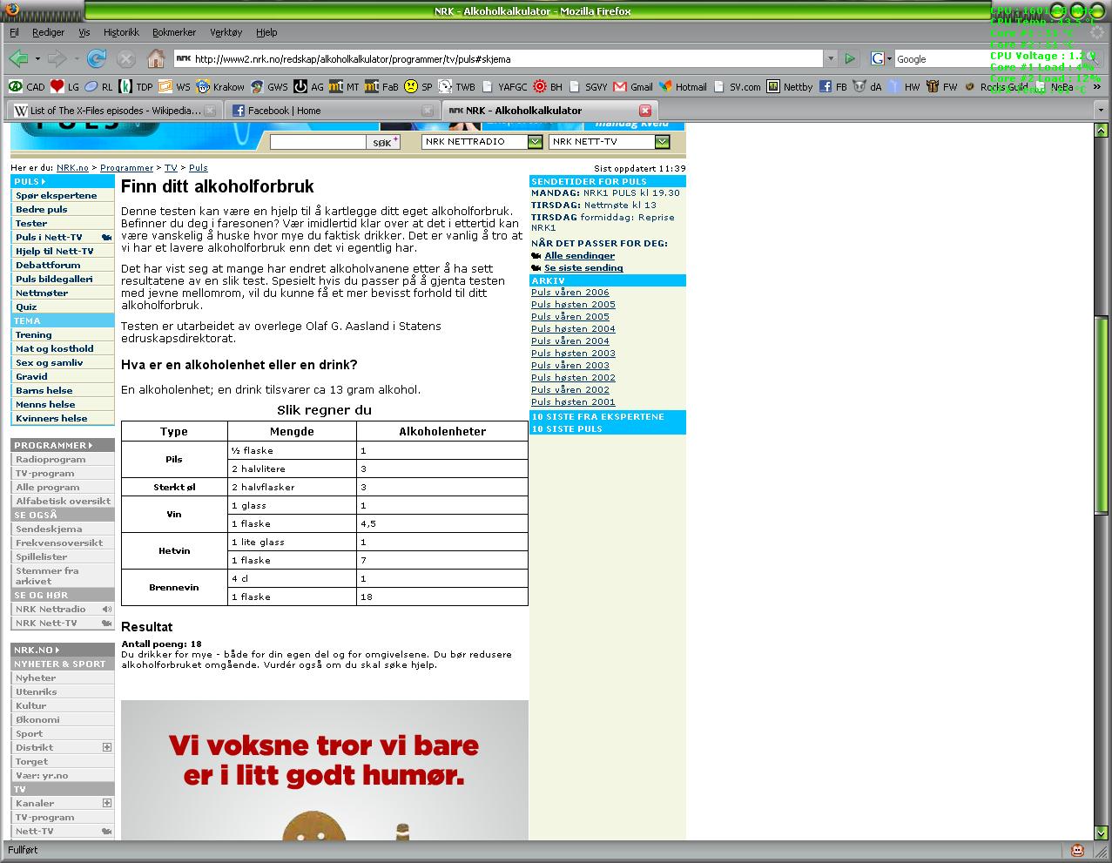Open the Rediger menu
The height and width of the screenshot is (863, 1112).
pos(48,32)
